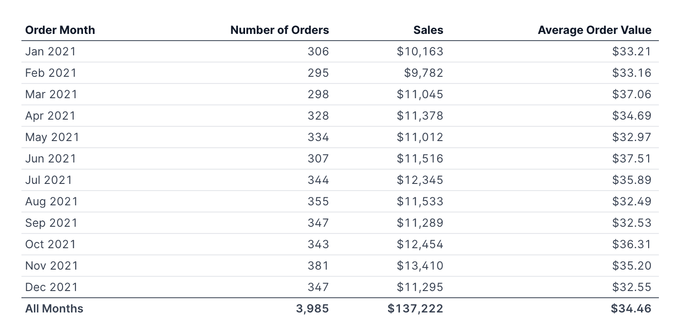The width and height of the screenshot is (683, 333).
Task: Select the Jan 2021 row label
Action: tap(50, 51)
